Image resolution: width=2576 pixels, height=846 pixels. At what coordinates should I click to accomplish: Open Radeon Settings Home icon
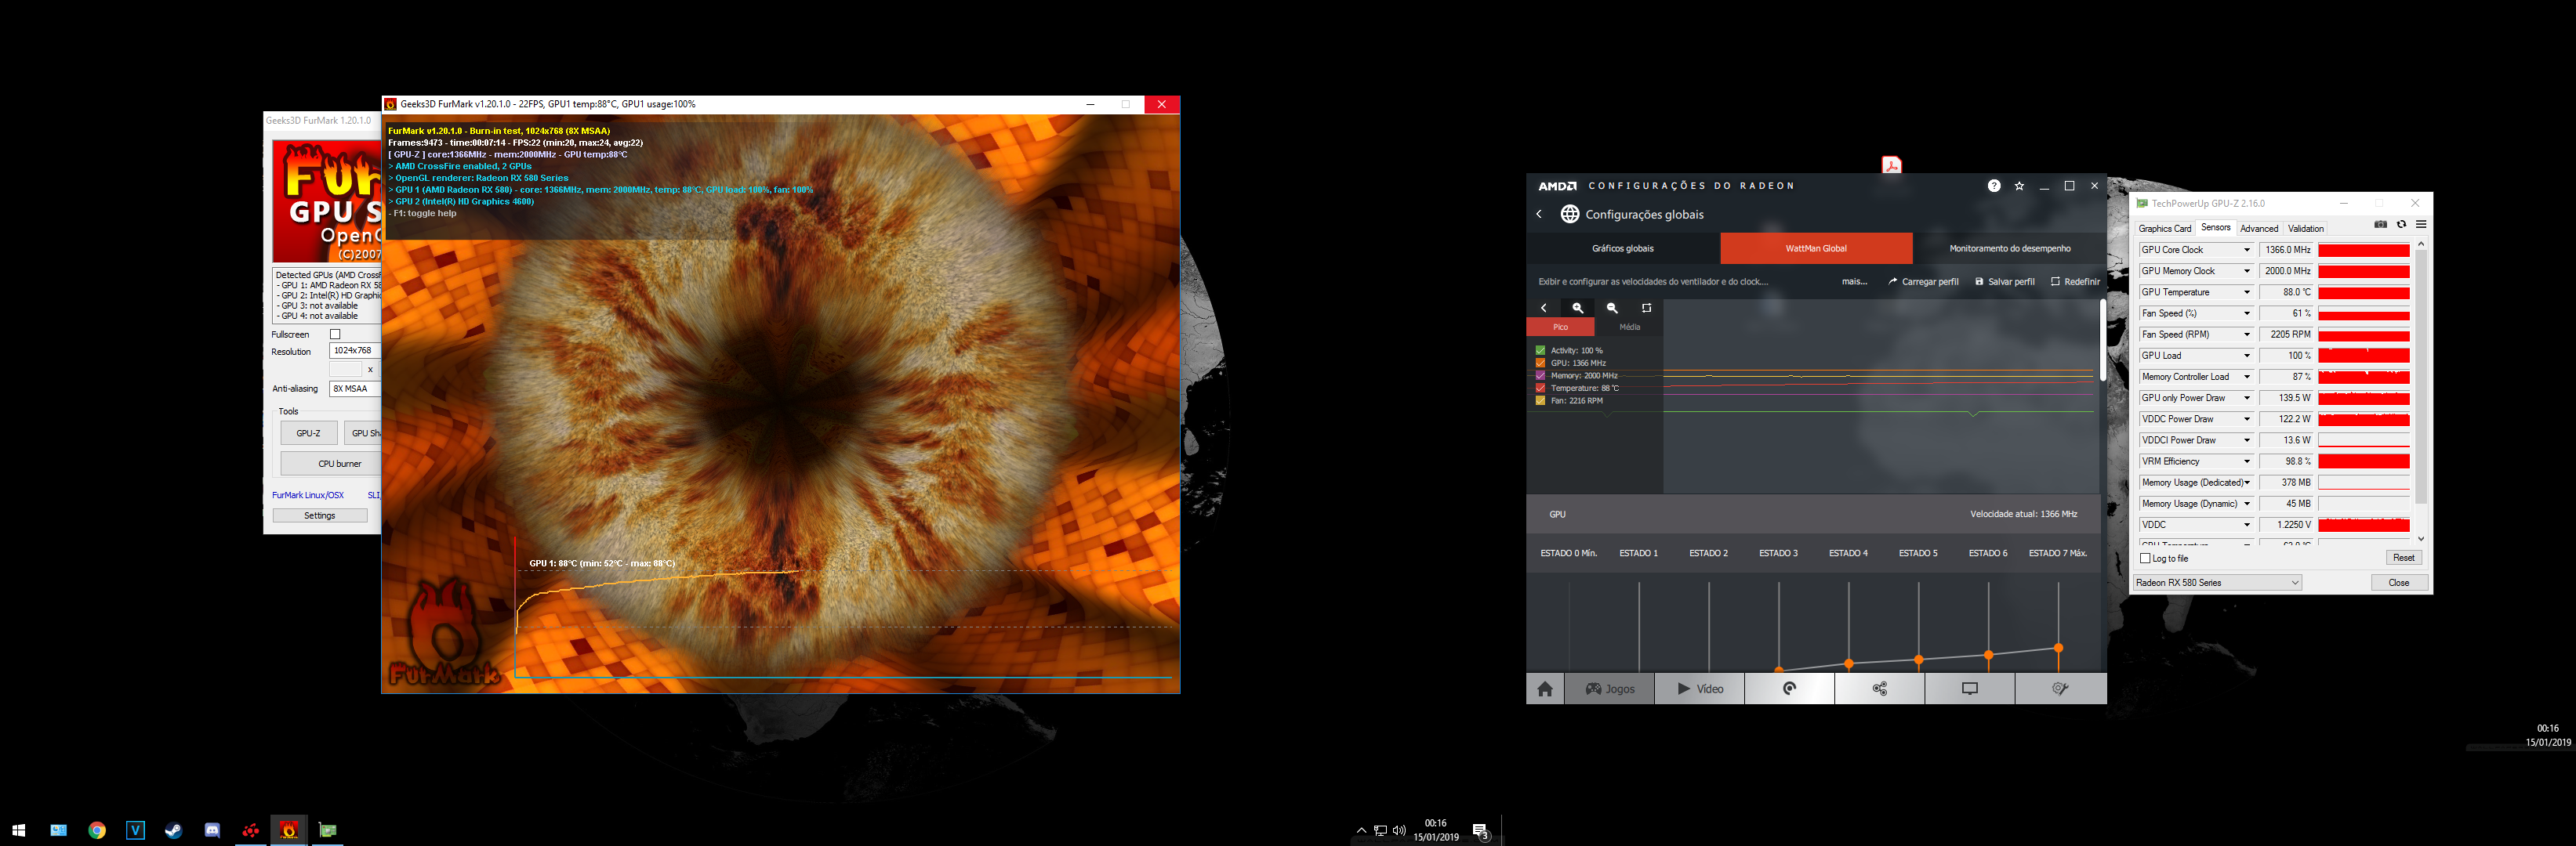pos(1545,689)
